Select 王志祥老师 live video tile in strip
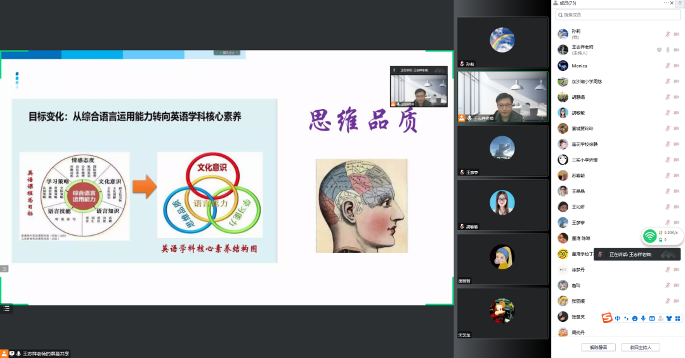Viewport: 685px width, 358px height. pyautogui.click(x=502, y=96)
